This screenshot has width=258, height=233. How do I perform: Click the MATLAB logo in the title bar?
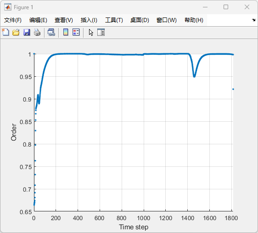pos(8,7)
